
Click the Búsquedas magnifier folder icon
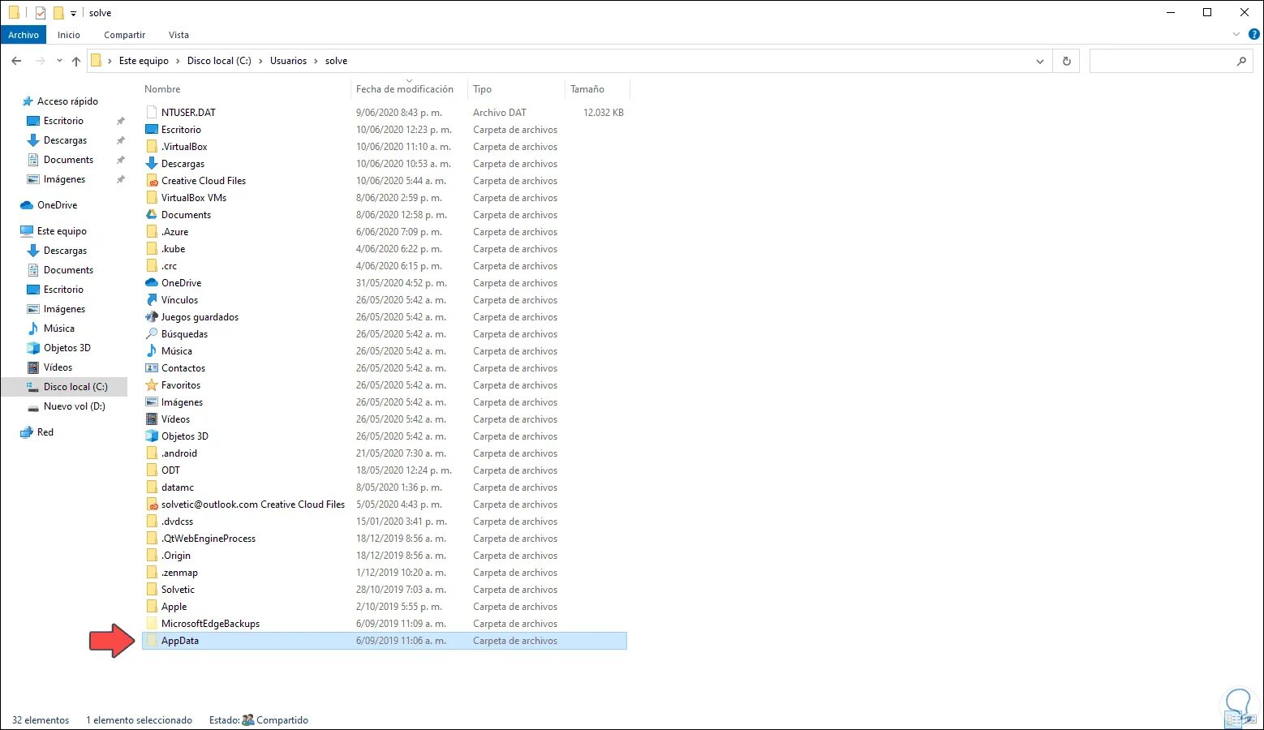[152, 334]
